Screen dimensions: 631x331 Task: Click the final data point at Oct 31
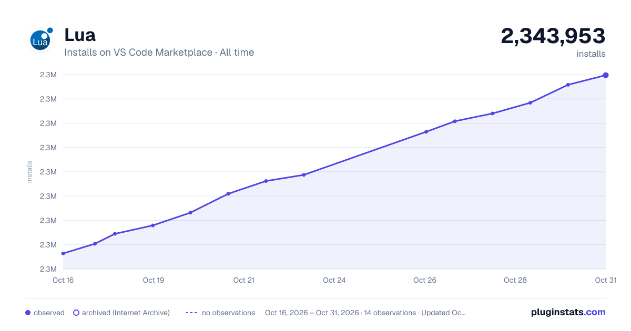pos(606,75)
